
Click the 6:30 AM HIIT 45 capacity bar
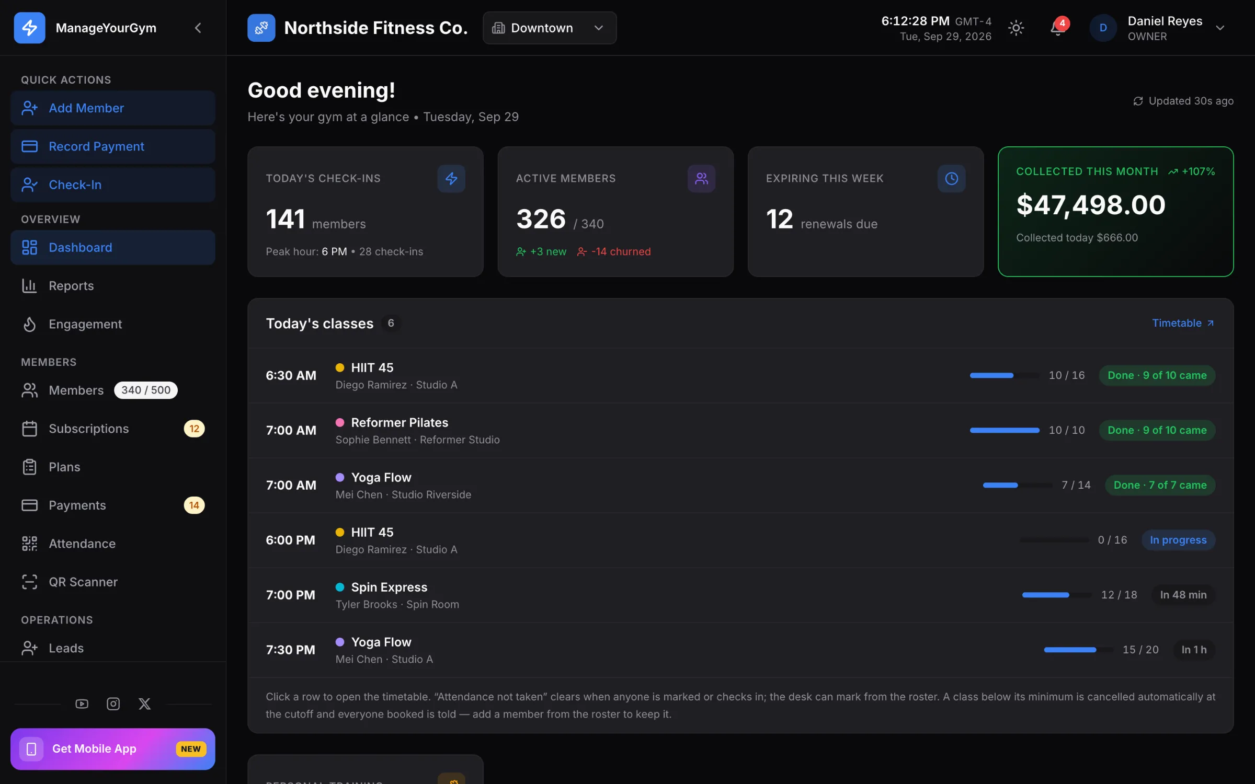coord(1005,375)
